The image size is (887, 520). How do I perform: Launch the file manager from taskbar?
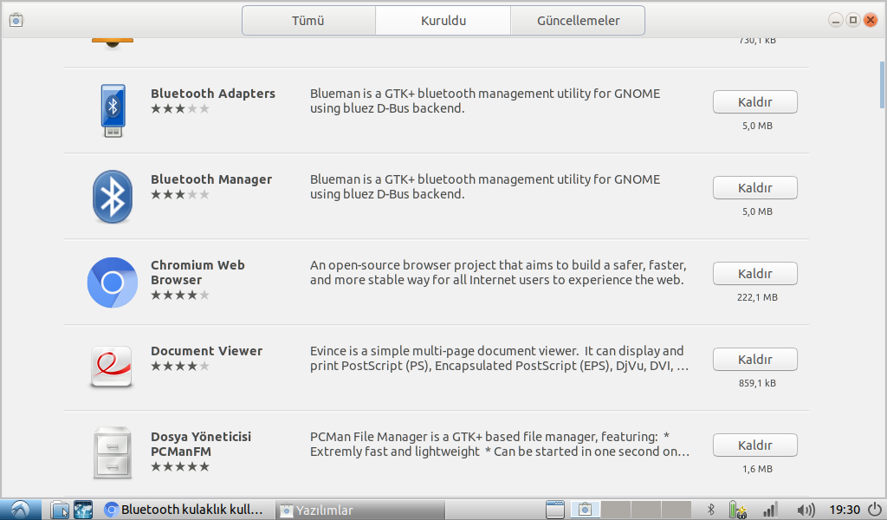tap(60, 510)
